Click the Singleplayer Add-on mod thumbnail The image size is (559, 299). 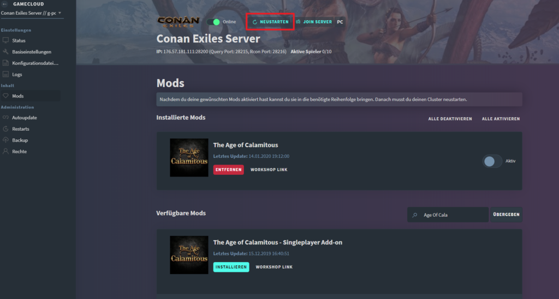(x=189, y=255)
